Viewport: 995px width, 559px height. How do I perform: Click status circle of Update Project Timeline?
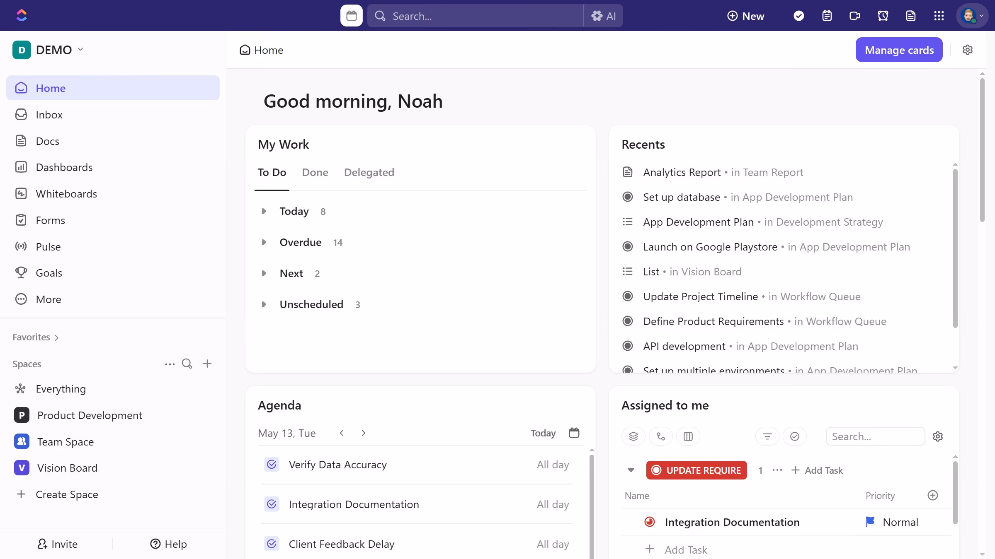pos(627,296)
